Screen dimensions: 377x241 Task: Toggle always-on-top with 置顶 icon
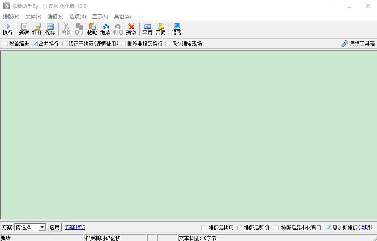[160, 28]
